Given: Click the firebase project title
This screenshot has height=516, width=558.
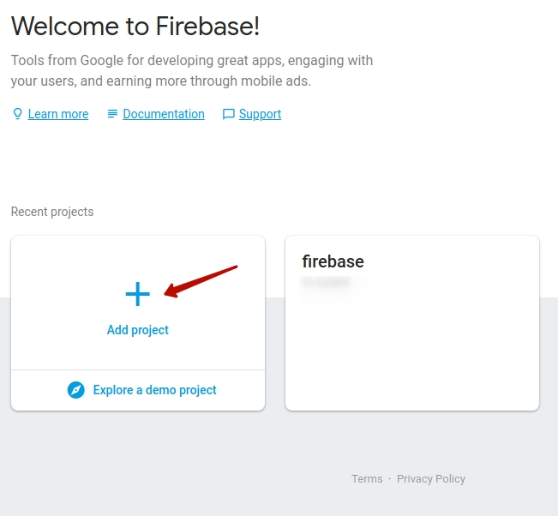Looking at the screenshot, I should 333,261.
